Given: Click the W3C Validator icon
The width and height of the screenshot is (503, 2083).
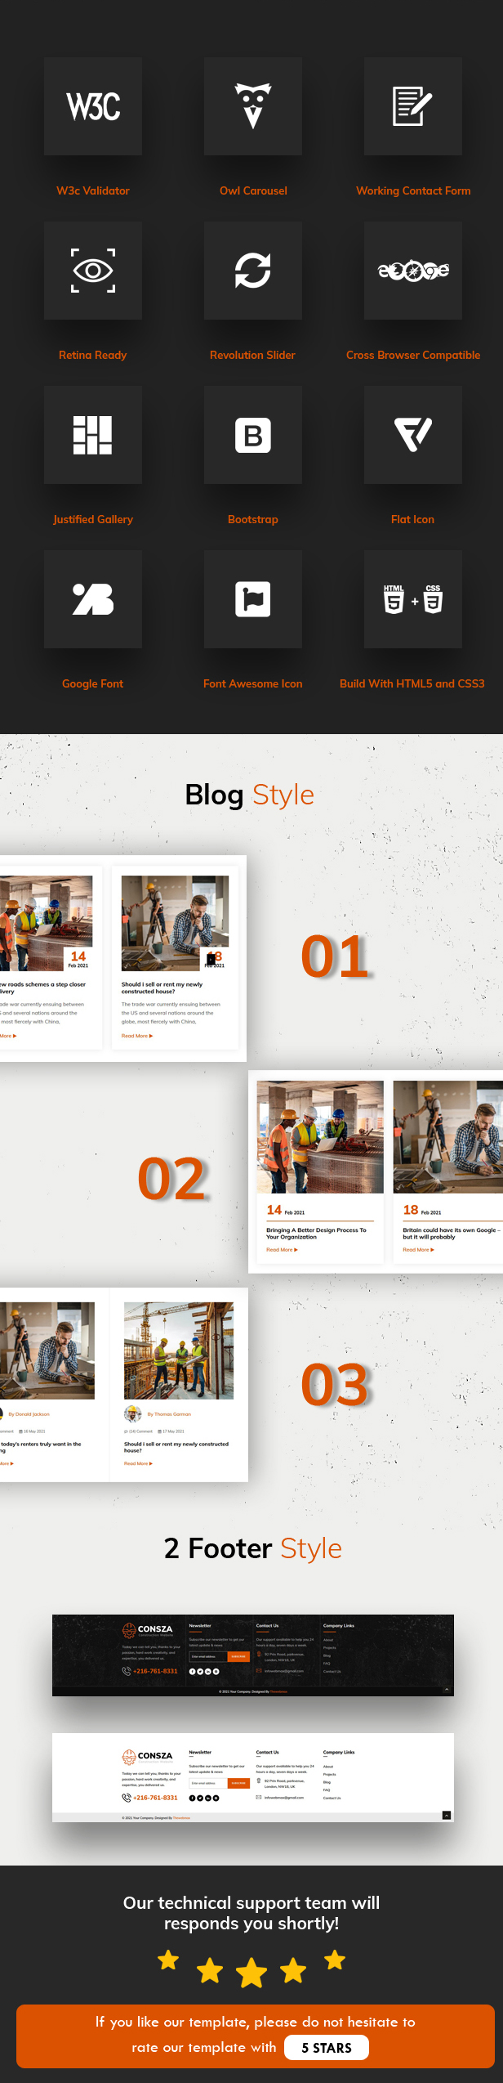Looking at the screenshot, I should pyautogui.click(x=93, y=106).
